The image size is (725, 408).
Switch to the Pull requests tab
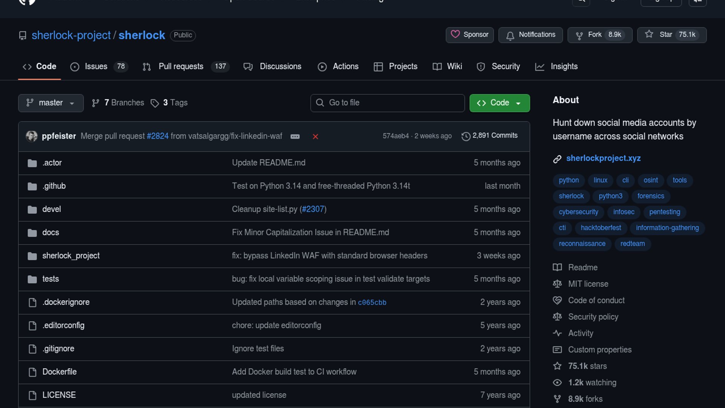click(x=181, y=66)
